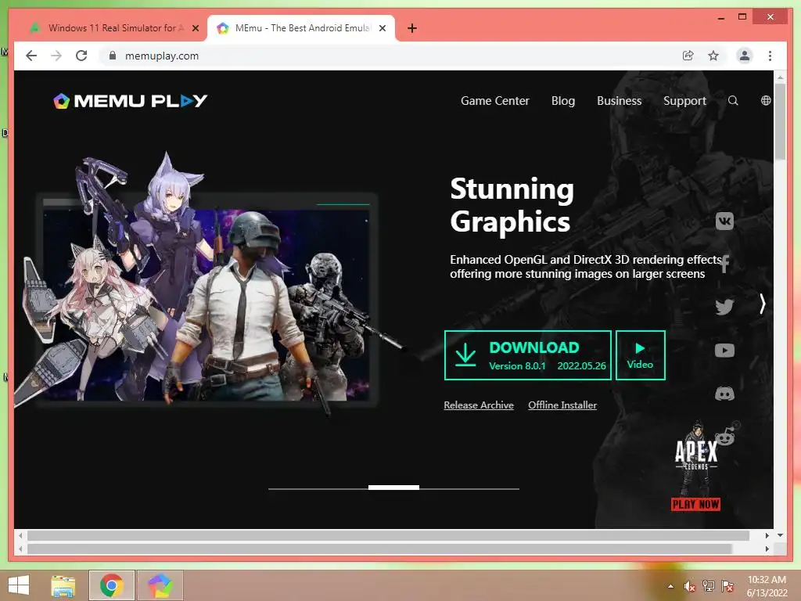The height and width of the screenshot is (601, 801).
Task: Open the Support menu item
Action: [684, 101]
